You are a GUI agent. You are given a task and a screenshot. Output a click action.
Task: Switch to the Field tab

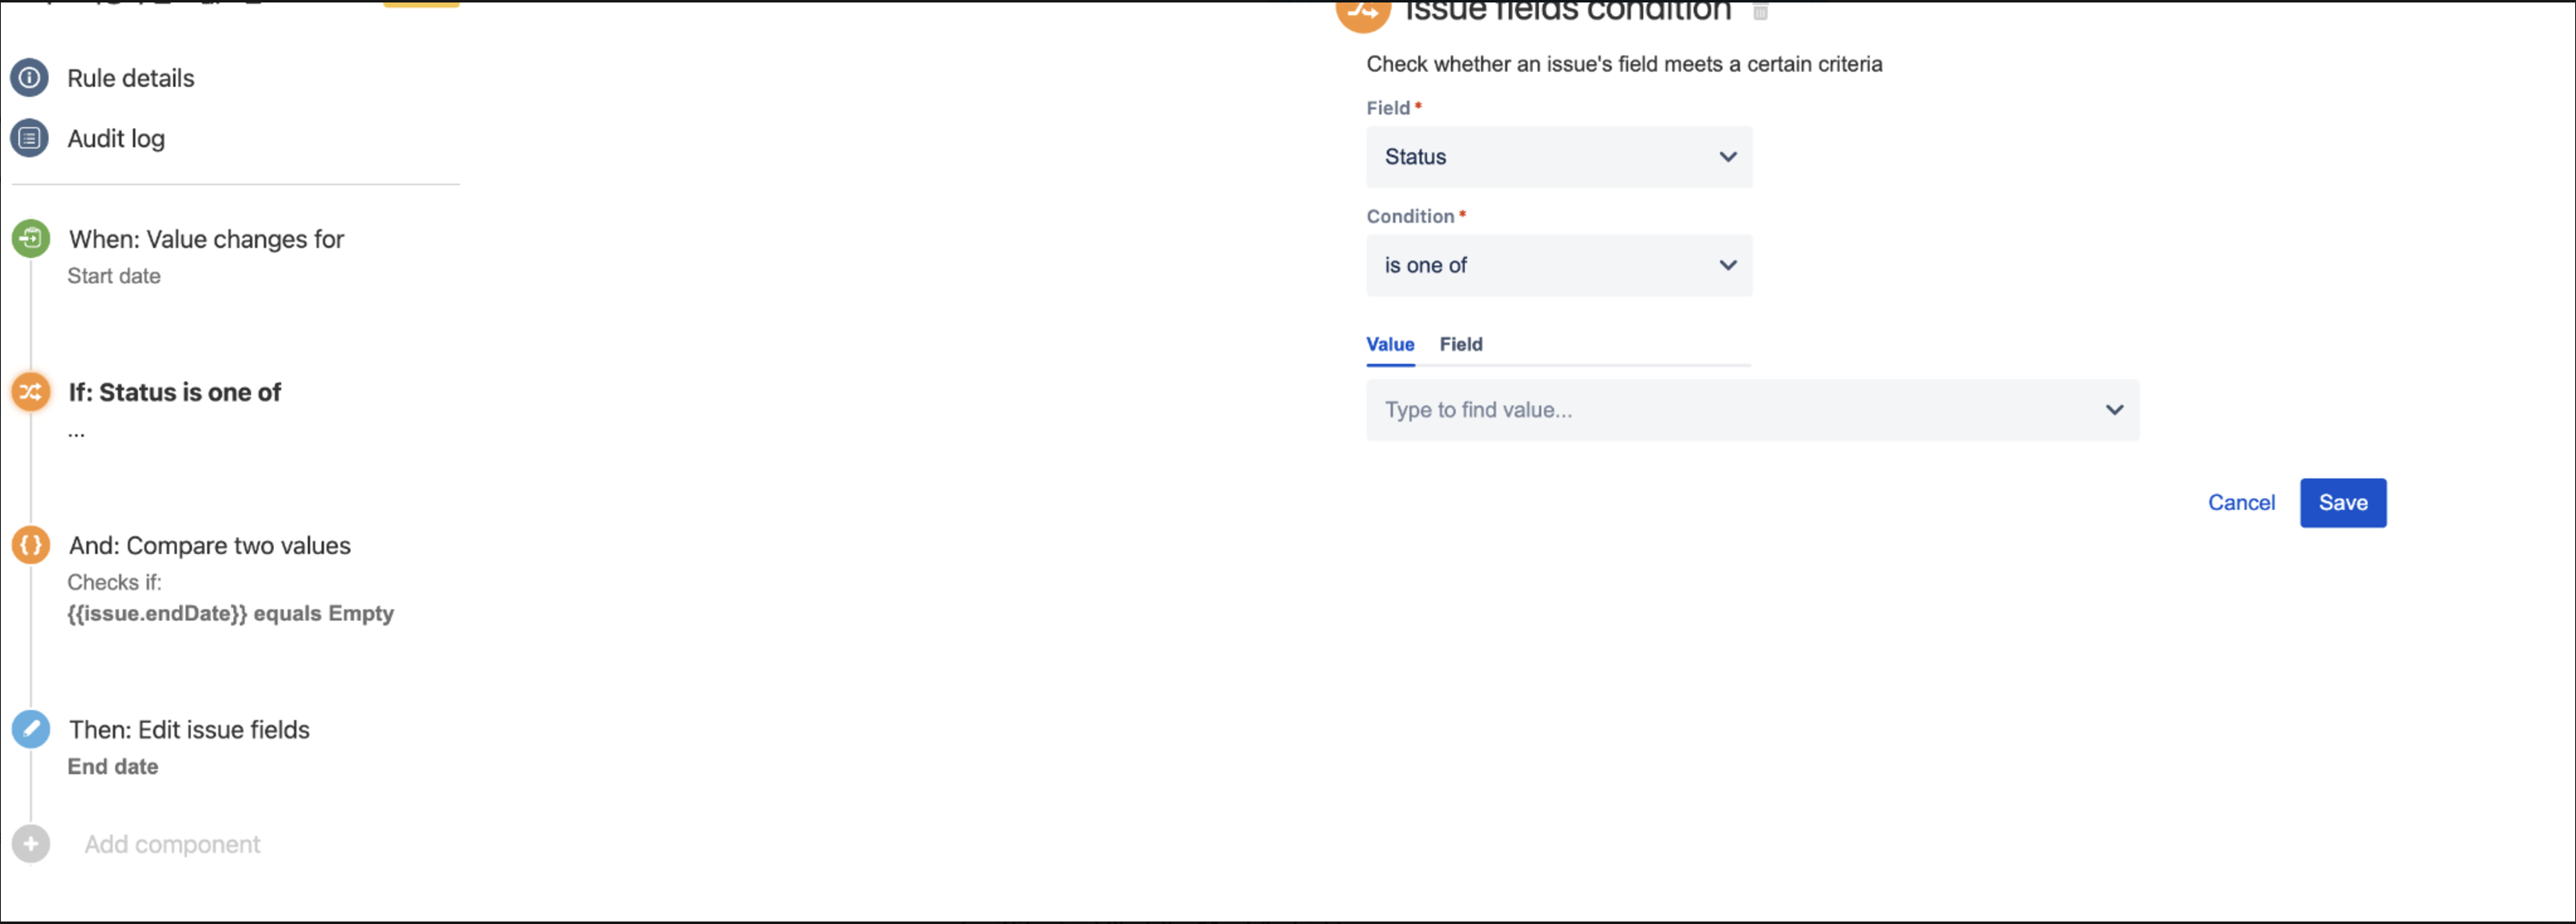coord(1461,344)
